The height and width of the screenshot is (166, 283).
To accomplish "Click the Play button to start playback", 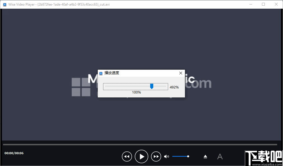I will (141, 156).
